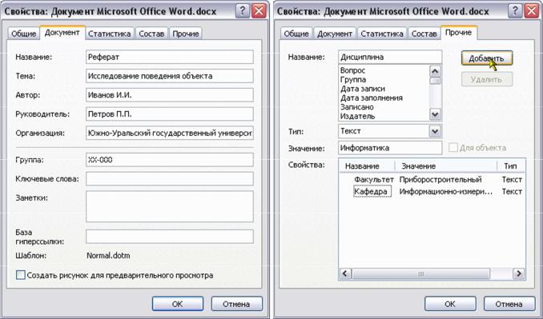Toggle the Для объекта checkbox
This screenshot has height=319, width=543.
pos(453,148)
